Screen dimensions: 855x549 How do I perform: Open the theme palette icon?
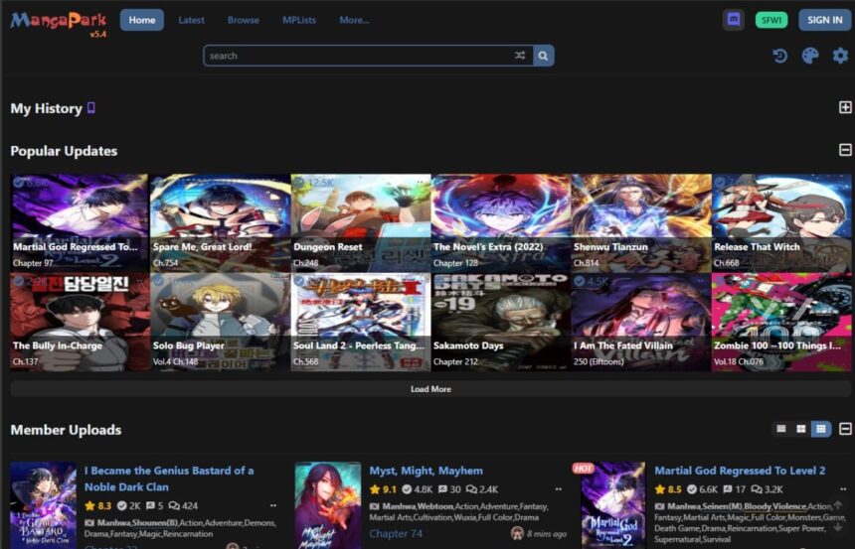click(810, 56)
